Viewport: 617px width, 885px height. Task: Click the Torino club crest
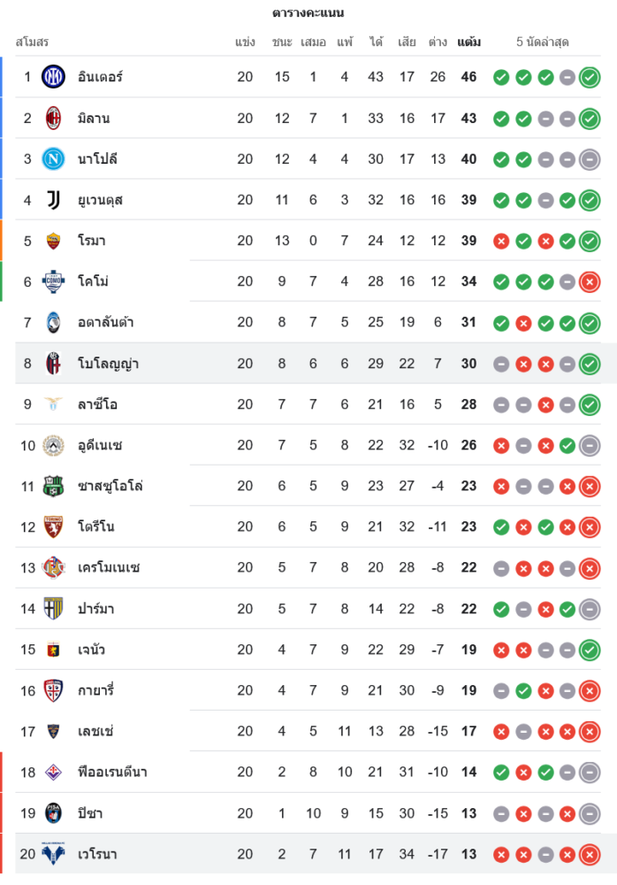click(x=54, y=527)
